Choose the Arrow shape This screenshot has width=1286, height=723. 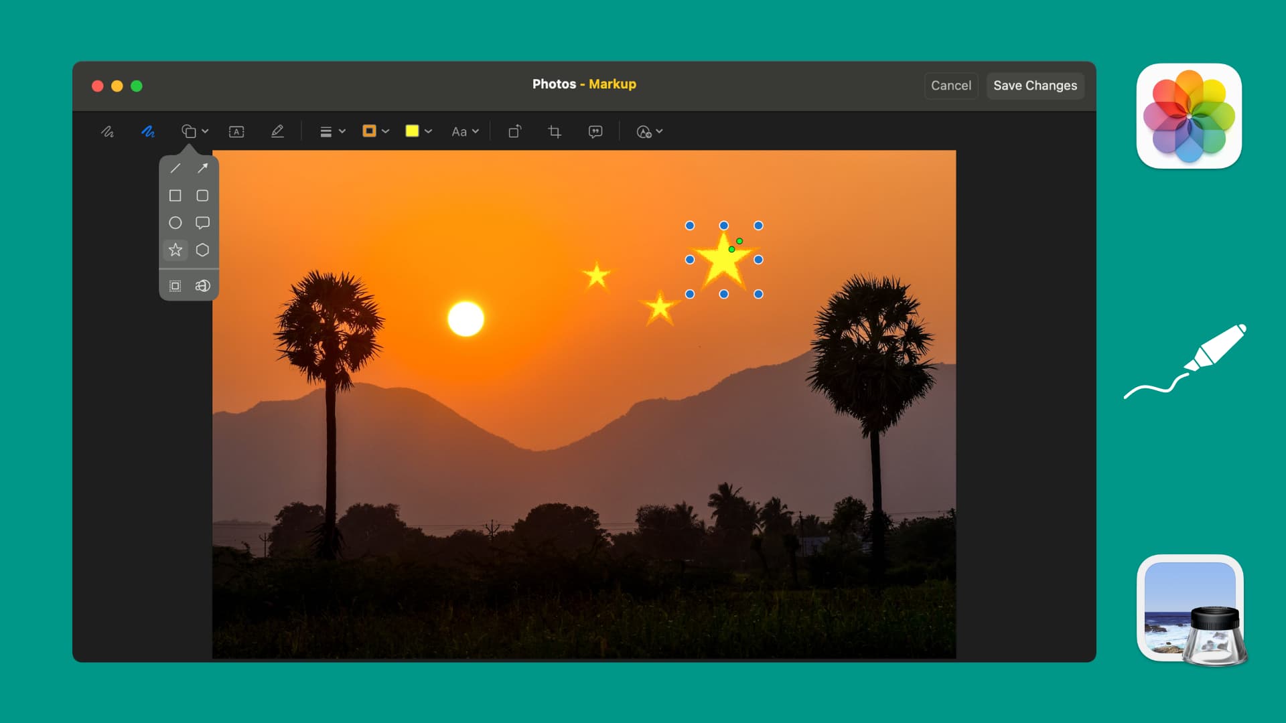[202, 168]
